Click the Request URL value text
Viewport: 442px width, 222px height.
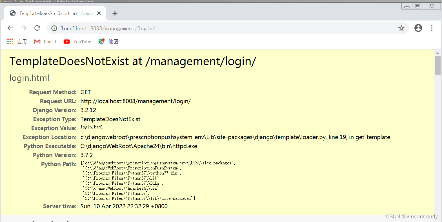coord(136,101)
